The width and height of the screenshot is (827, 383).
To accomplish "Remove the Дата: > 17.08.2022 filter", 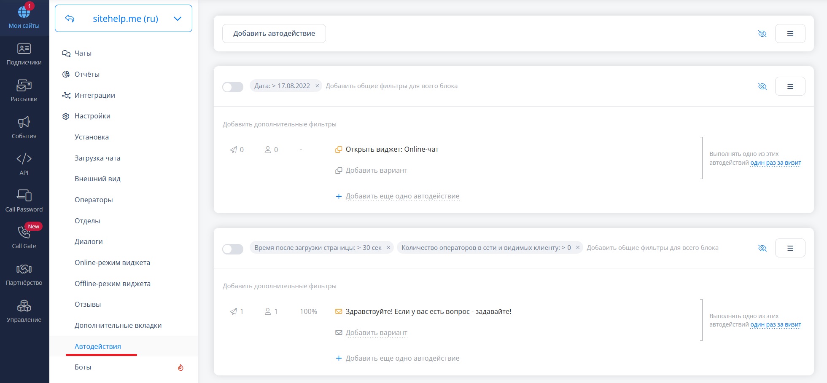I will point(317,86).
